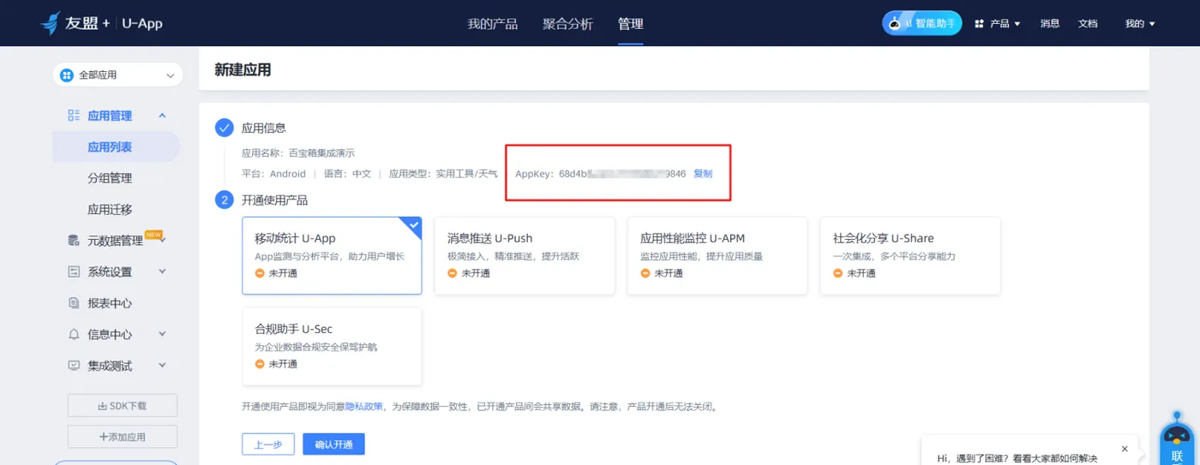Viewport: 1200px width, 465px height.
Task: Click the 平台: Android text
Action: click(x=274, y=174)
